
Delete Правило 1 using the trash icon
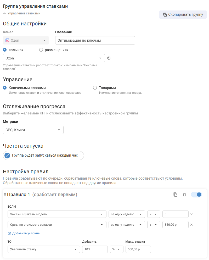click(184, 195)
